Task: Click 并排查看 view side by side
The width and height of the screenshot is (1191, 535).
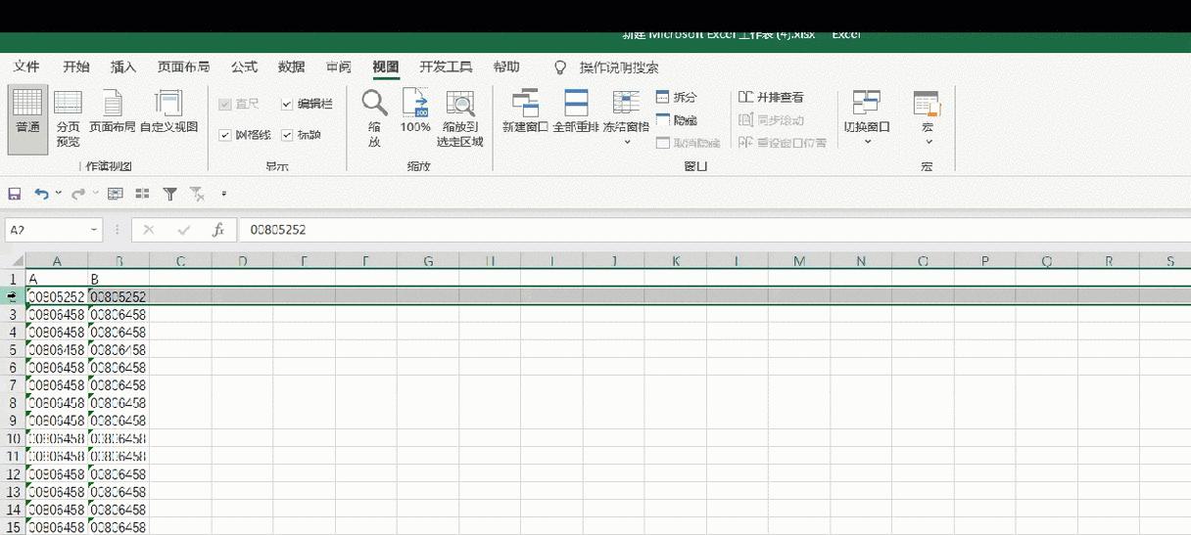Action: coord(771,97)
